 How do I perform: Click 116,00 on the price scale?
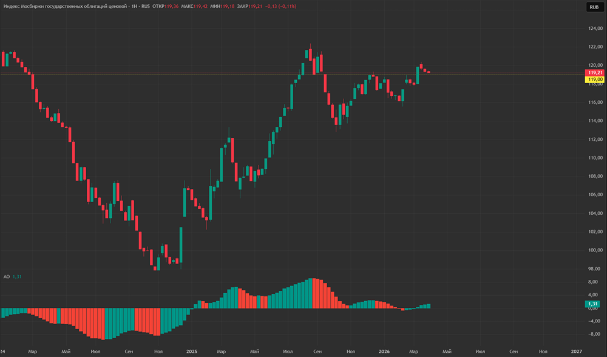tap(595, 102)
